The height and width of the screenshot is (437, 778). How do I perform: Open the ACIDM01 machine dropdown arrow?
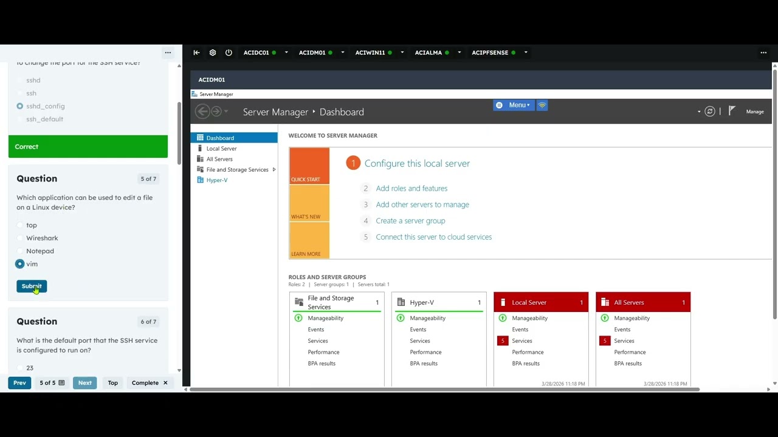pyautogui.click(x=342, y=53)
